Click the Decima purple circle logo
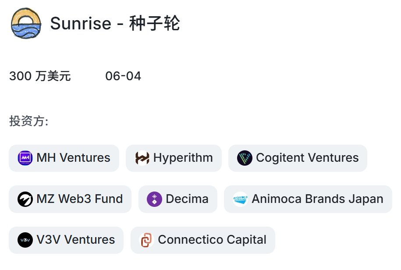Image resolution: width=401 pixels, height=270 pixels. [154, 199]
